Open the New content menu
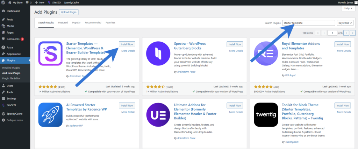358x149 pixels. click(x=40, y=2)
